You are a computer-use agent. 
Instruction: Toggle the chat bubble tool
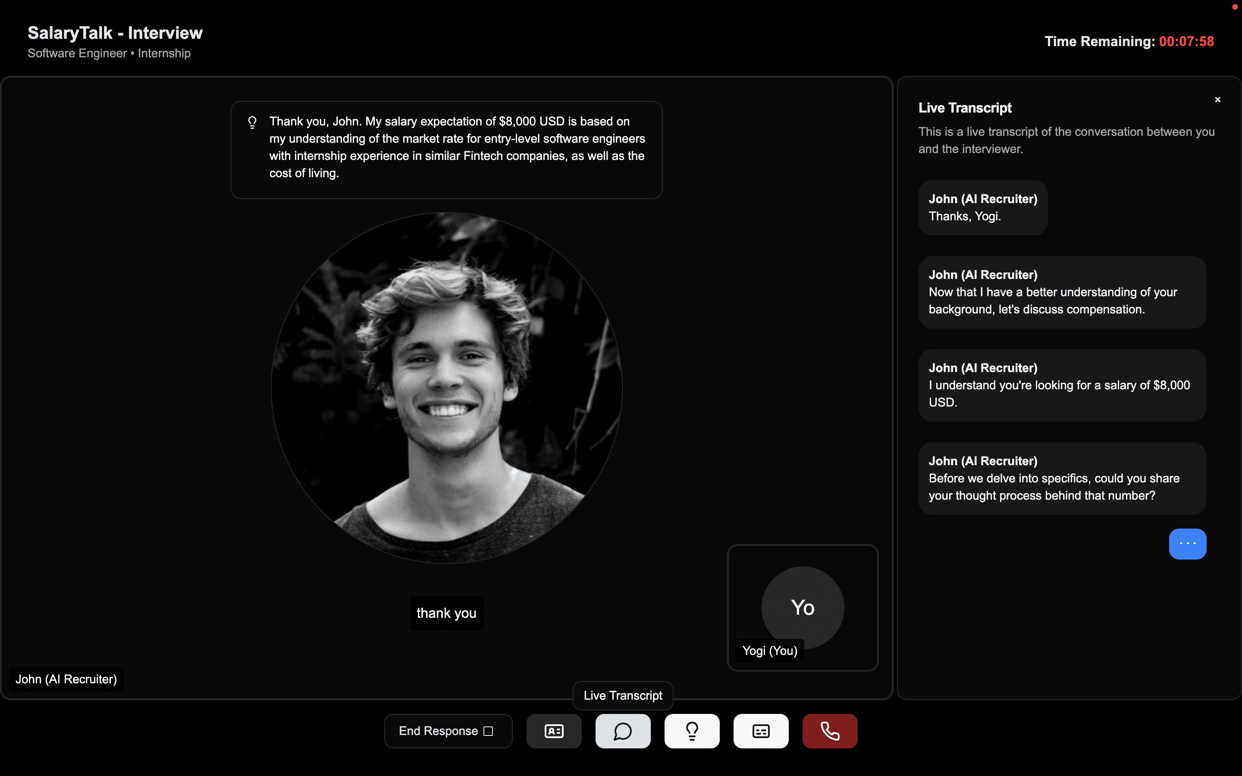623,730
